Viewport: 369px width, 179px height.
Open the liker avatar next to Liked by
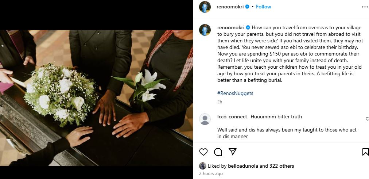coord(203,166)
